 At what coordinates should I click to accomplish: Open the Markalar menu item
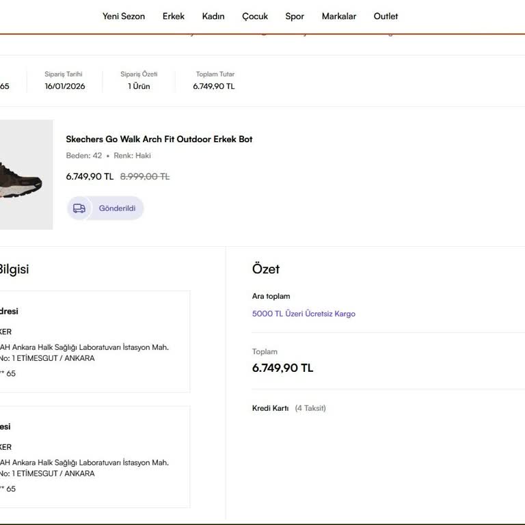coord(339,16)
